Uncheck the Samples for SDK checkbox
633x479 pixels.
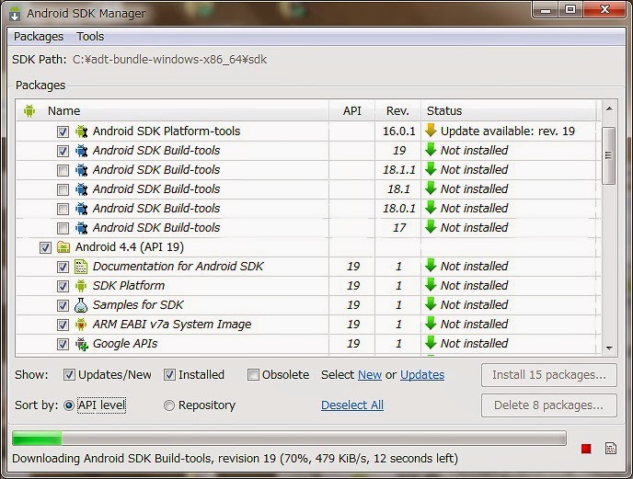coord(63,305)
